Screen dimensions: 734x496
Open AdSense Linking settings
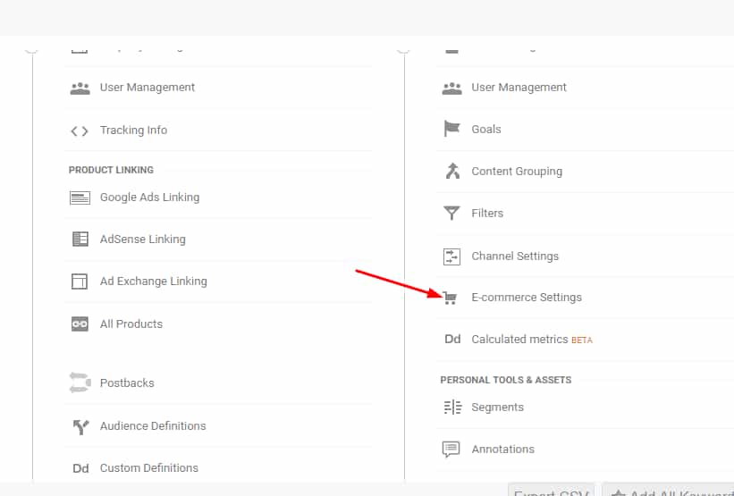point(142,240)
